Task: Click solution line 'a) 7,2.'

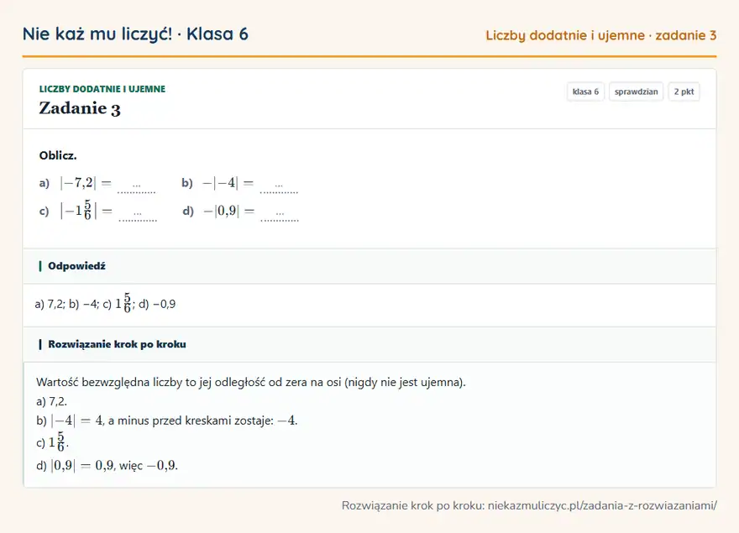Action: point(51,401)
